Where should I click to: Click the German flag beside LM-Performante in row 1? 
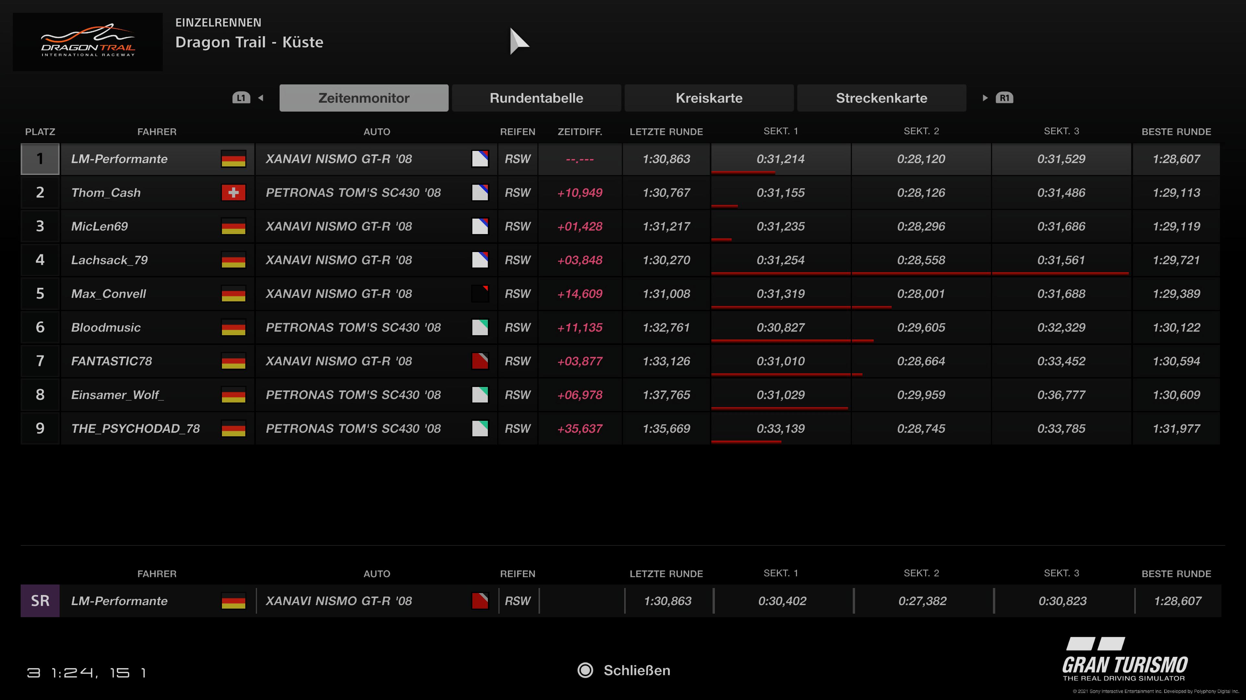(x=233, y=159)
